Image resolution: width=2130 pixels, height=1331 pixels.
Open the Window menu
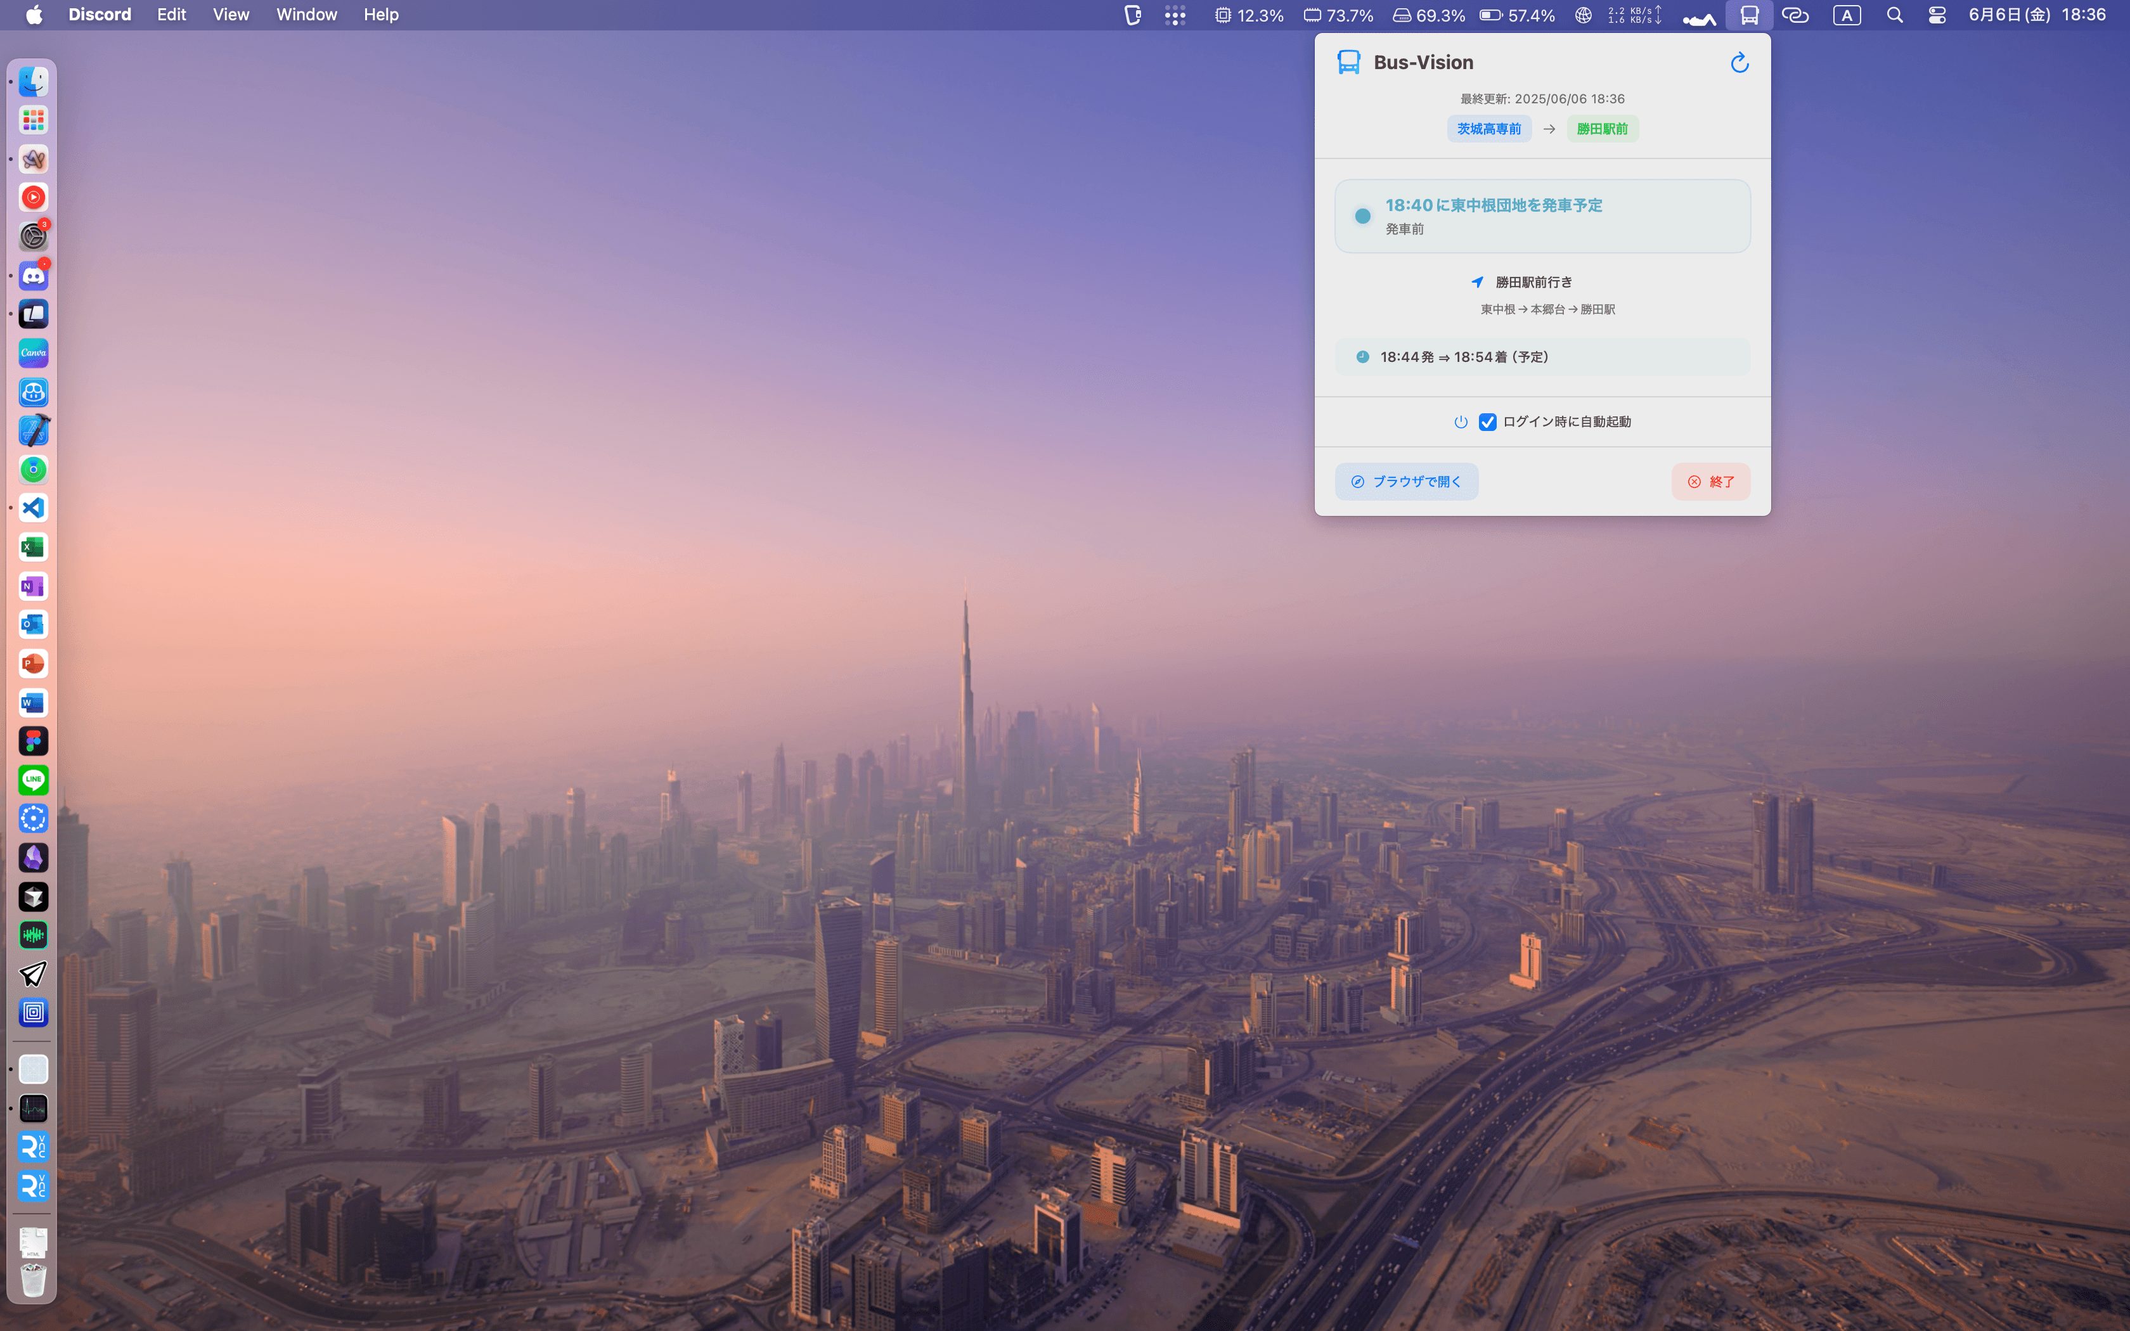point(306,15)
